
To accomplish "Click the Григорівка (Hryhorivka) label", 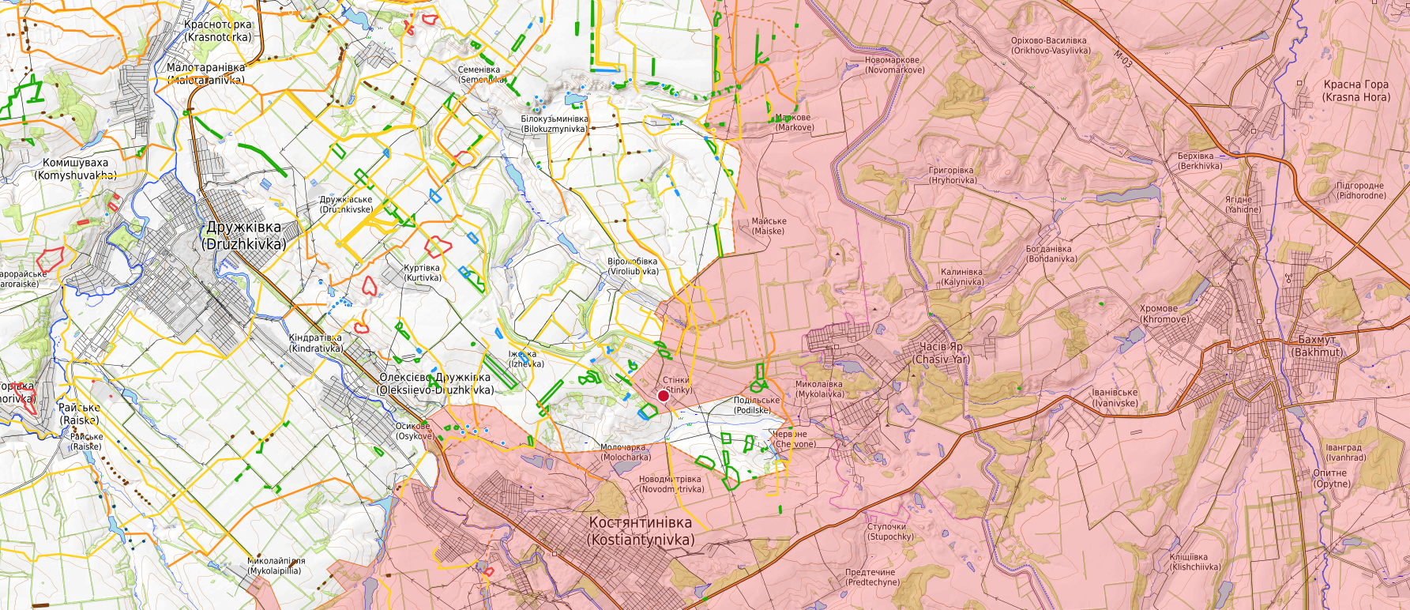I will click(x=953, y=175).
